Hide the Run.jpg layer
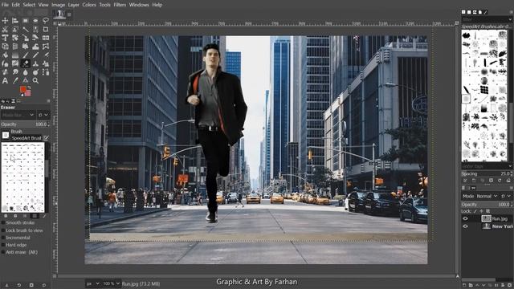The height and width of the screenshot is (289, 514). [x=465, y=218]
